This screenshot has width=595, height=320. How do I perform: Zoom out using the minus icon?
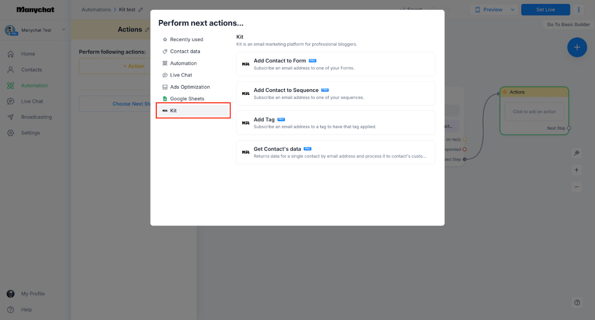[x=576, y=187]
